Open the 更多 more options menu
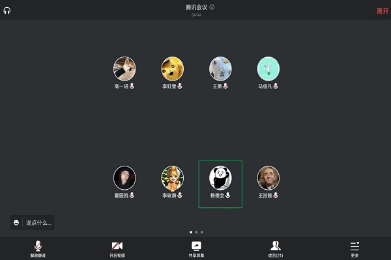The width and height of the screenshot is (391, 260). coord(355,249)
